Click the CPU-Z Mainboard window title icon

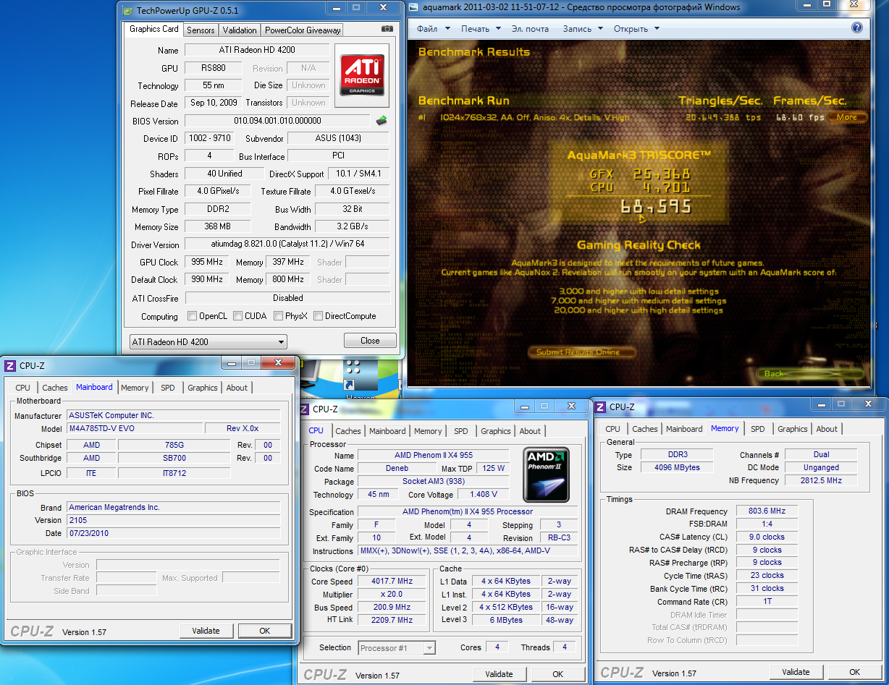click(11, 365)
